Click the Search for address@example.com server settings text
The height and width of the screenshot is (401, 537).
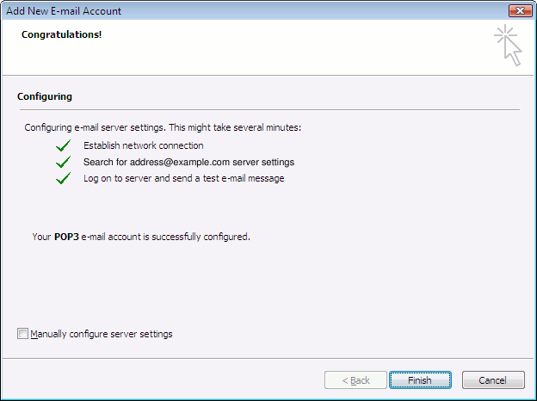point(188,162)
